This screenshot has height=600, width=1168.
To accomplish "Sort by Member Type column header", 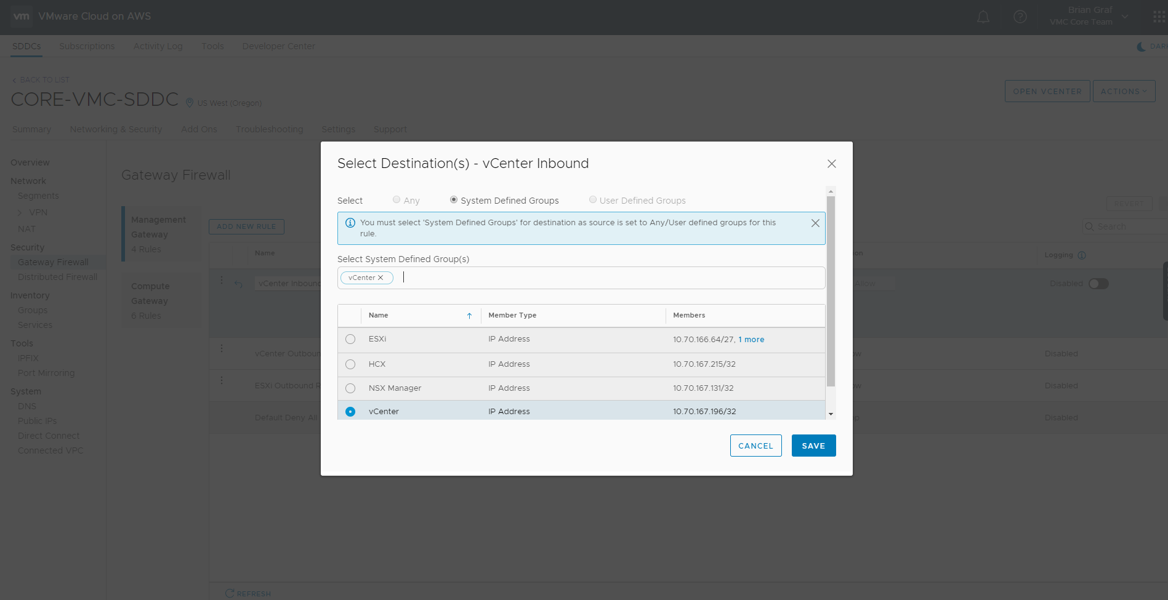I will point(512,315).
